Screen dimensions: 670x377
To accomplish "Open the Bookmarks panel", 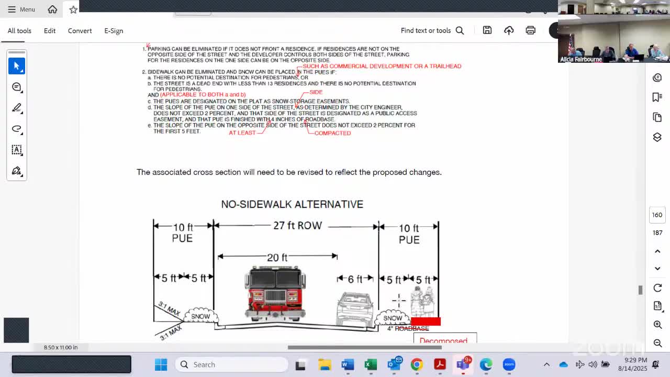I will pos(657,97).
